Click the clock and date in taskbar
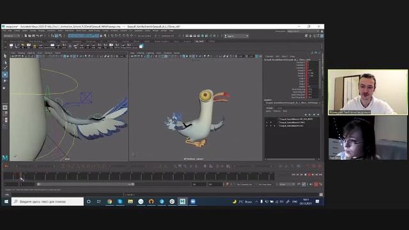The height and width of the screenshot is (230, 409). point(305,202)
